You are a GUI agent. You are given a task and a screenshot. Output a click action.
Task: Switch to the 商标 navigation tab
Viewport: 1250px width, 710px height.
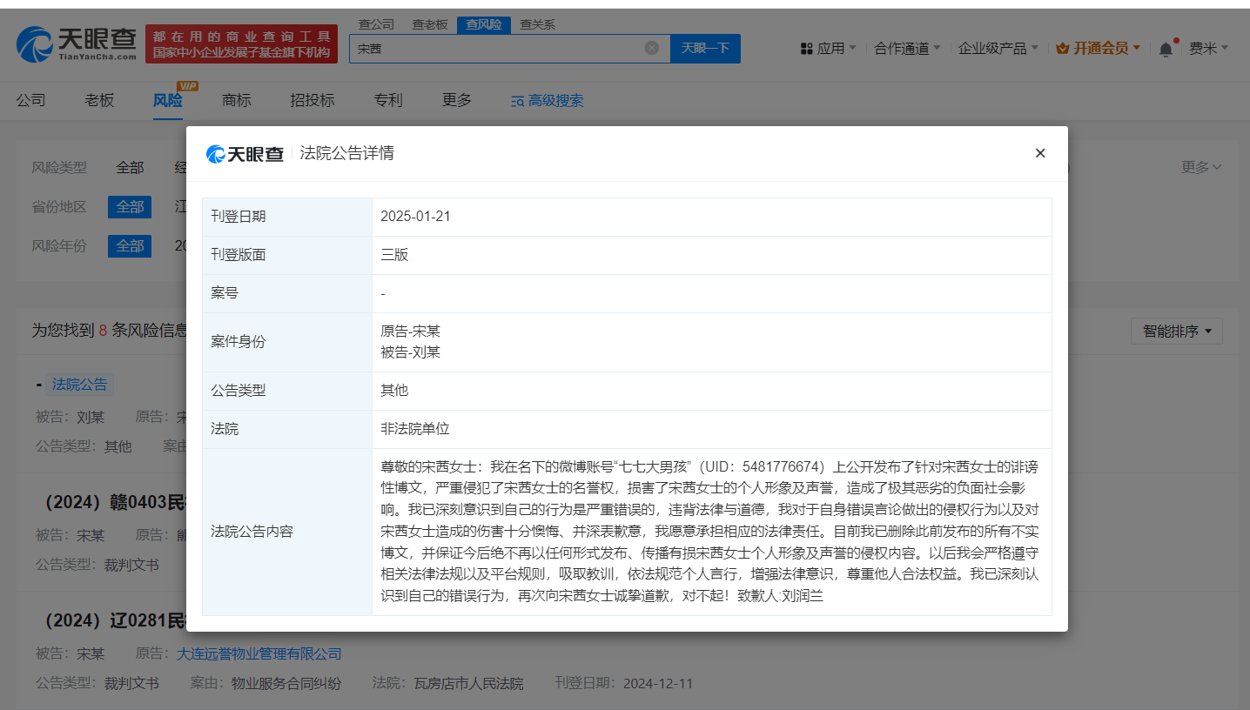(x=236, y=100)
